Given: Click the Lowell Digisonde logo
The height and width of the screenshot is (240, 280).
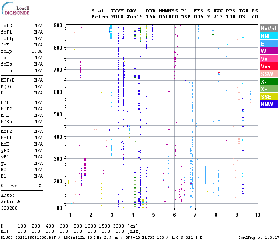Looking at the screenshot, I should (x=15, y=8).
